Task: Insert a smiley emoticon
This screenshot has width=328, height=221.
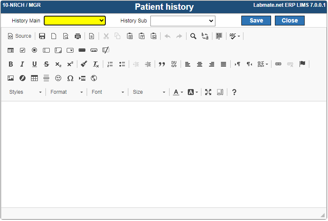Action: tap(58, 78)
